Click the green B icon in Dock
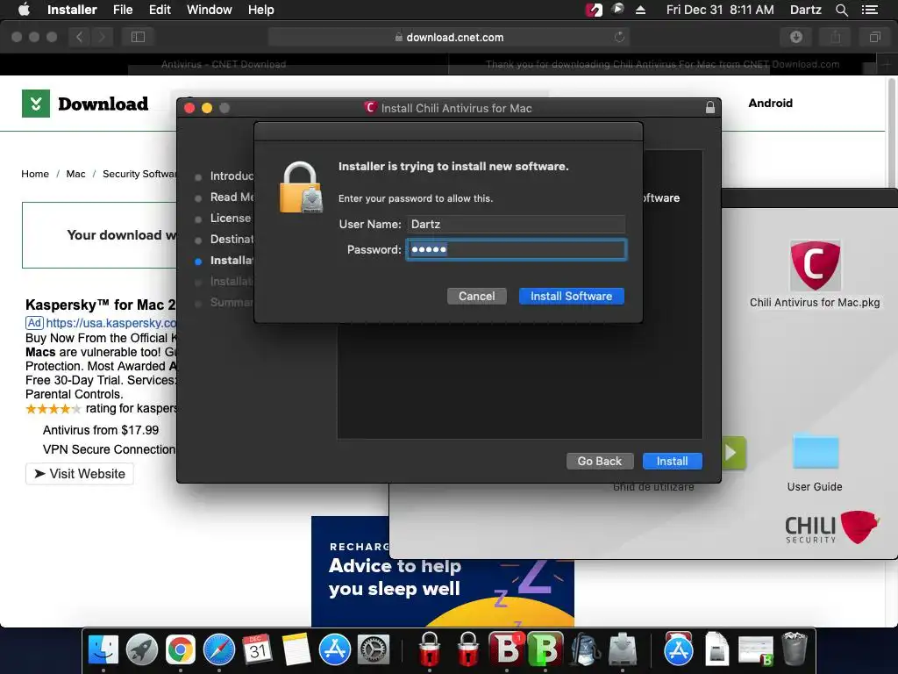898x674 pixels. click(545, 649)
